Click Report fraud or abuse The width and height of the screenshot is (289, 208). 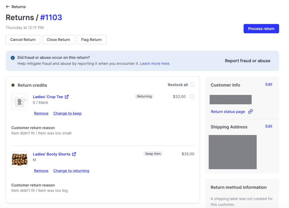(247, 61)
